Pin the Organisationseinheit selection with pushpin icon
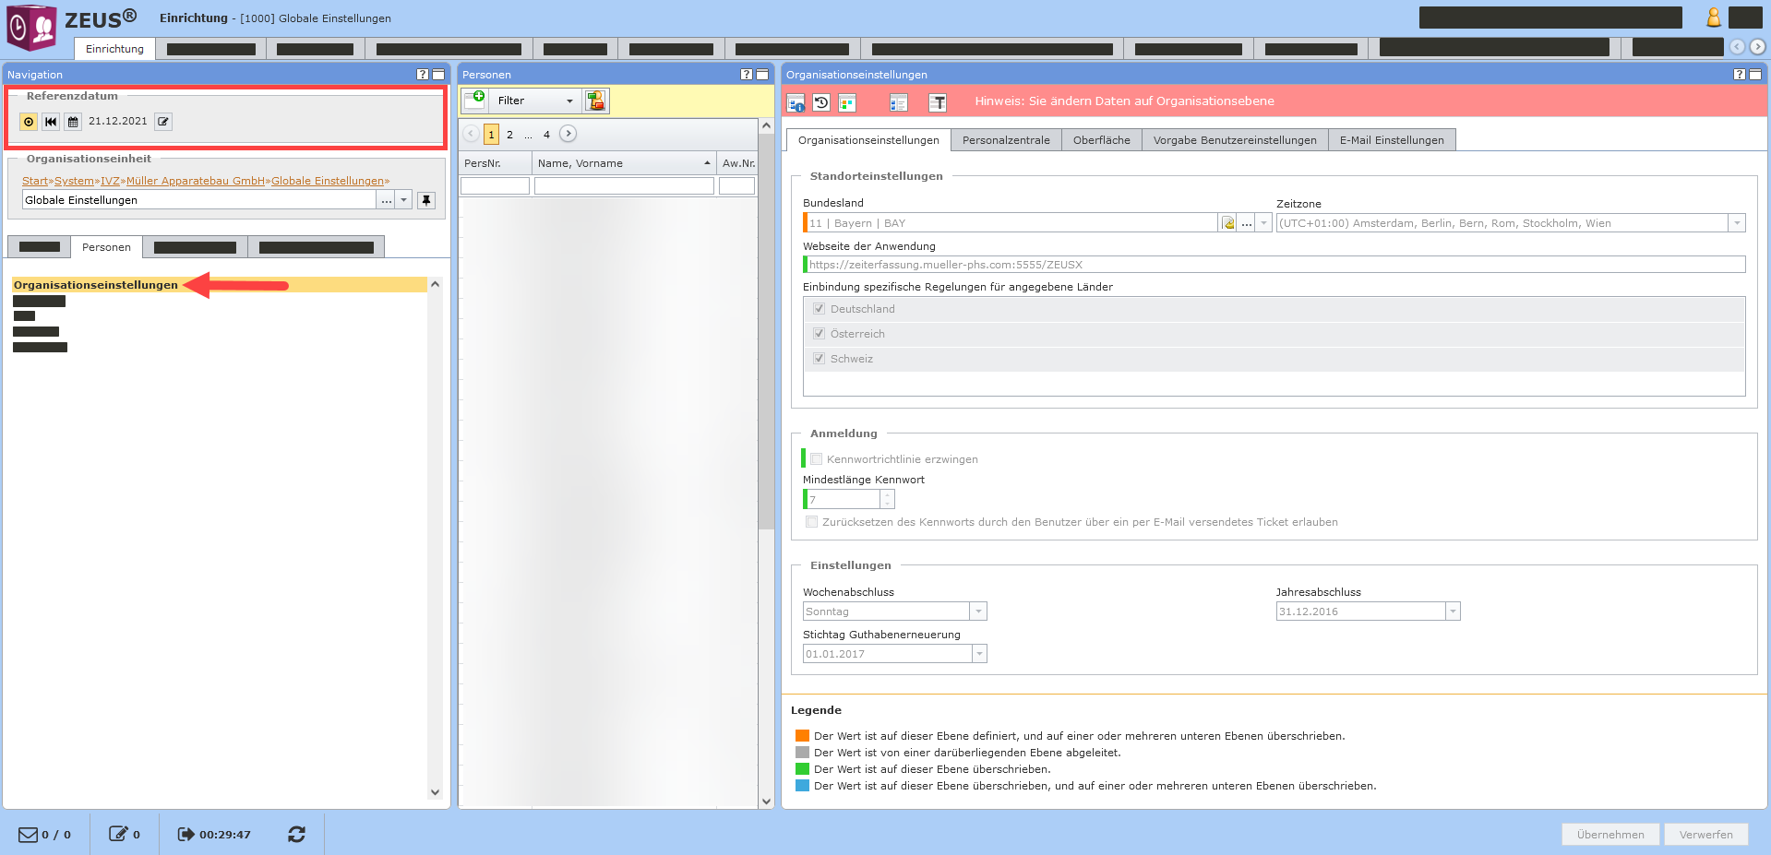This screenshot has height=855, width=1771. click(x=425, y=200)
